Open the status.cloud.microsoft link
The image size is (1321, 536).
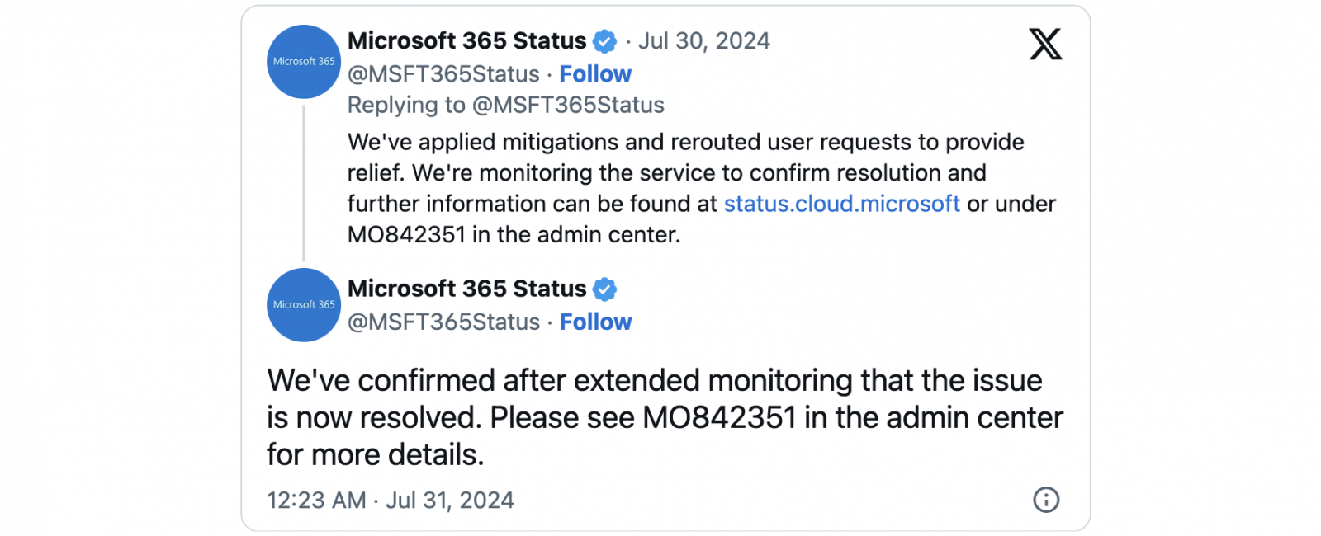pyautogui.click(x=841, y=204)
